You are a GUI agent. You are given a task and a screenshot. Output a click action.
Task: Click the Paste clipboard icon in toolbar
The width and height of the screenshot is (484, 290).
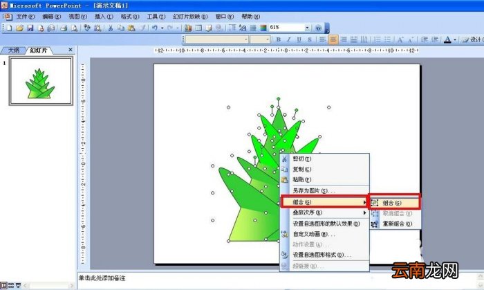pos(131,28)
